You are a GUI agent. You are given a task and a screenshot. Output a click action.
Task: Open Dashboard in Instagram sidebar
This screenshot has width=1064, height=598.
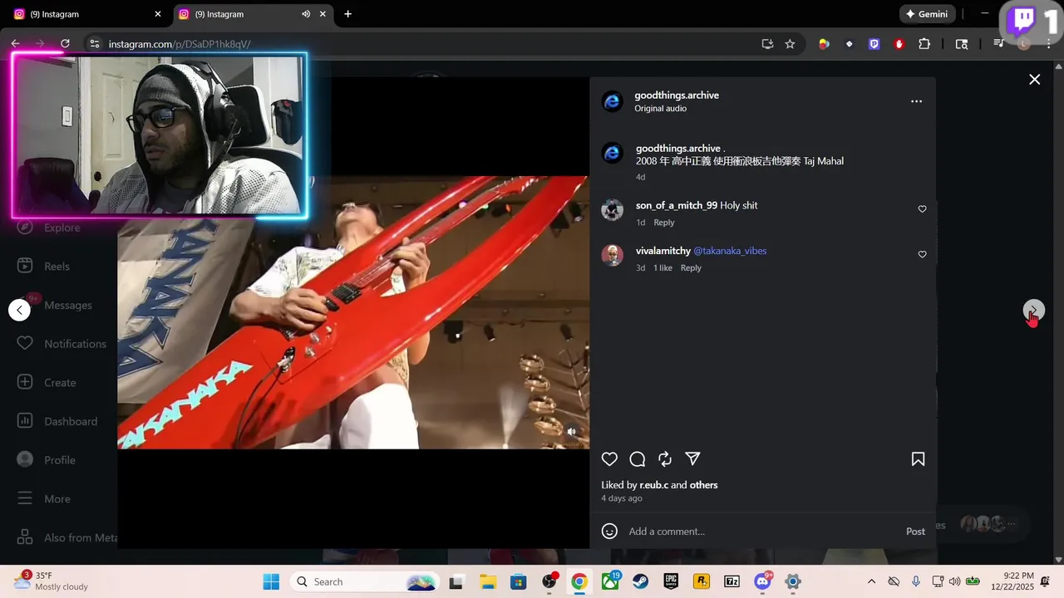58,422
